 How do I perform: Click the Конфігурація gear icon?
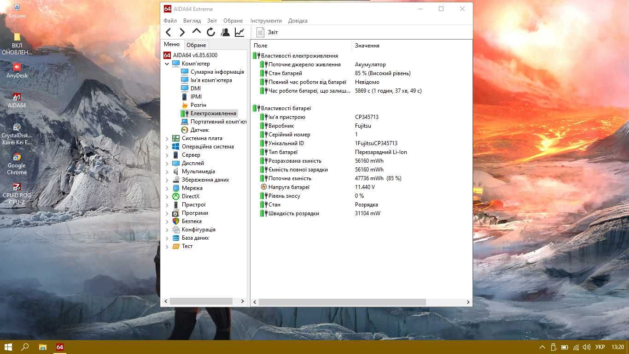[x=176, y=230]
